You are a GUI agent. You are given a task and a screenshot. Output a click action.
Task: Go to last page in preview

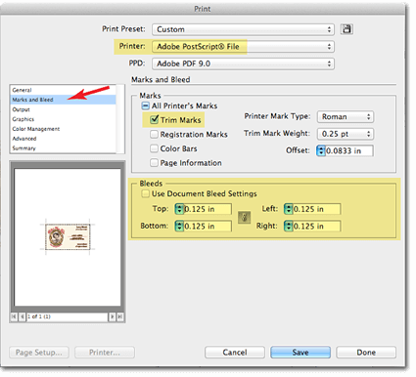tap(120, 316)
